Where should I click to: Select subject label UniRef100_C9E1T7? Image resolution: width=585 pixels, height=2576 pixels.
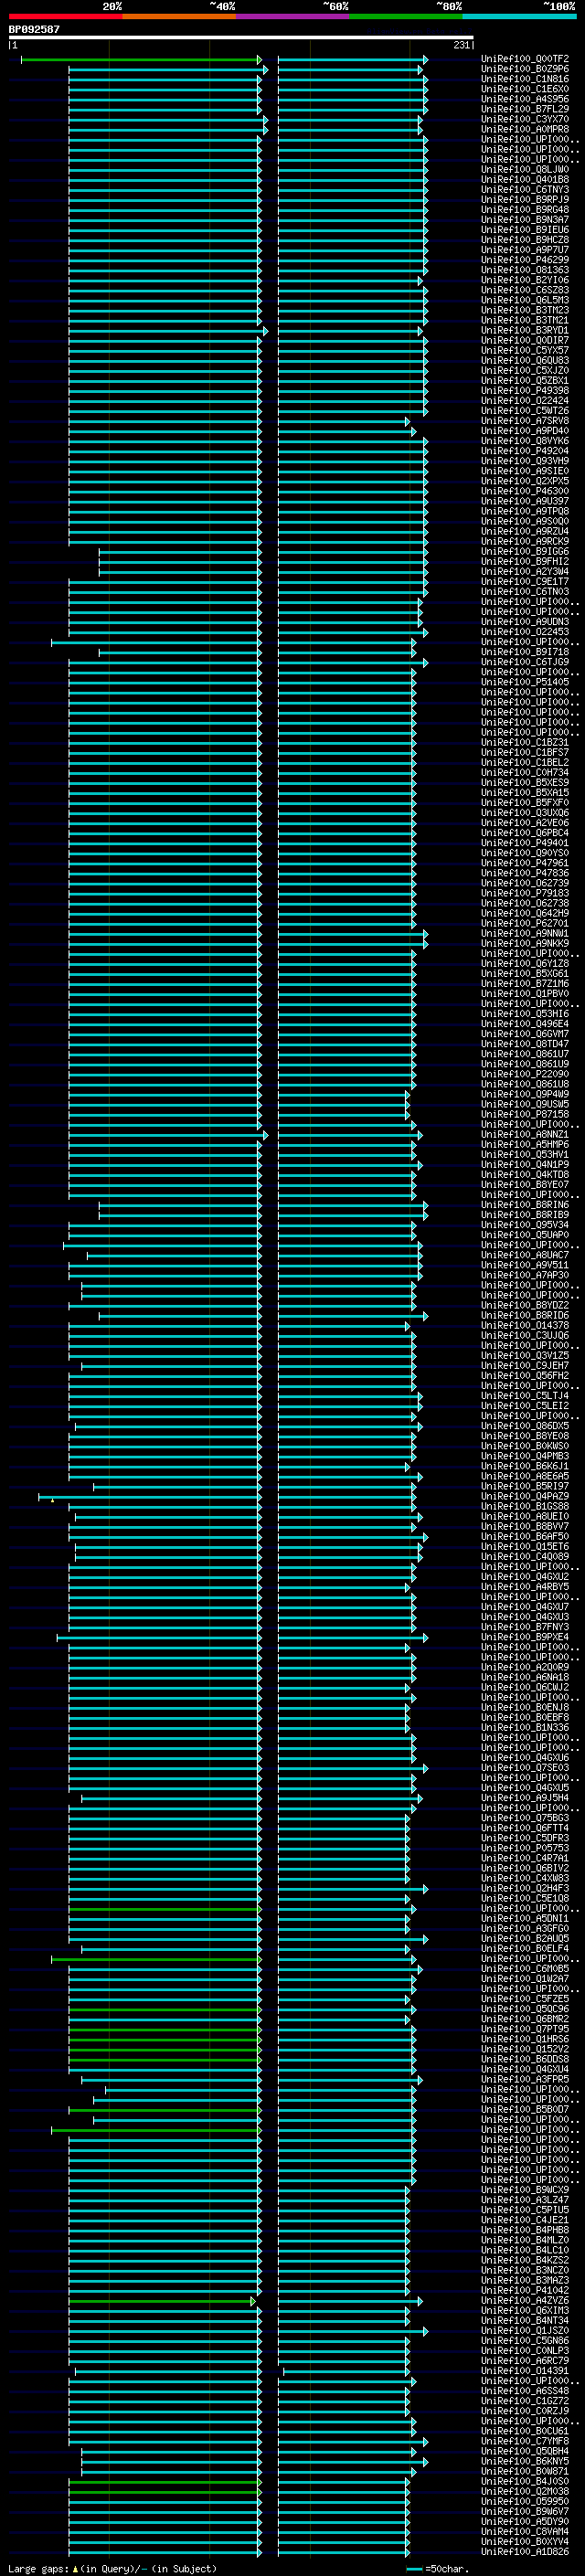tap(525, 582)
